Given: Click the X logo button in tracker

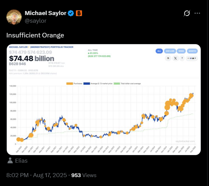Looking at the screenshot, I should coord(175,58).
